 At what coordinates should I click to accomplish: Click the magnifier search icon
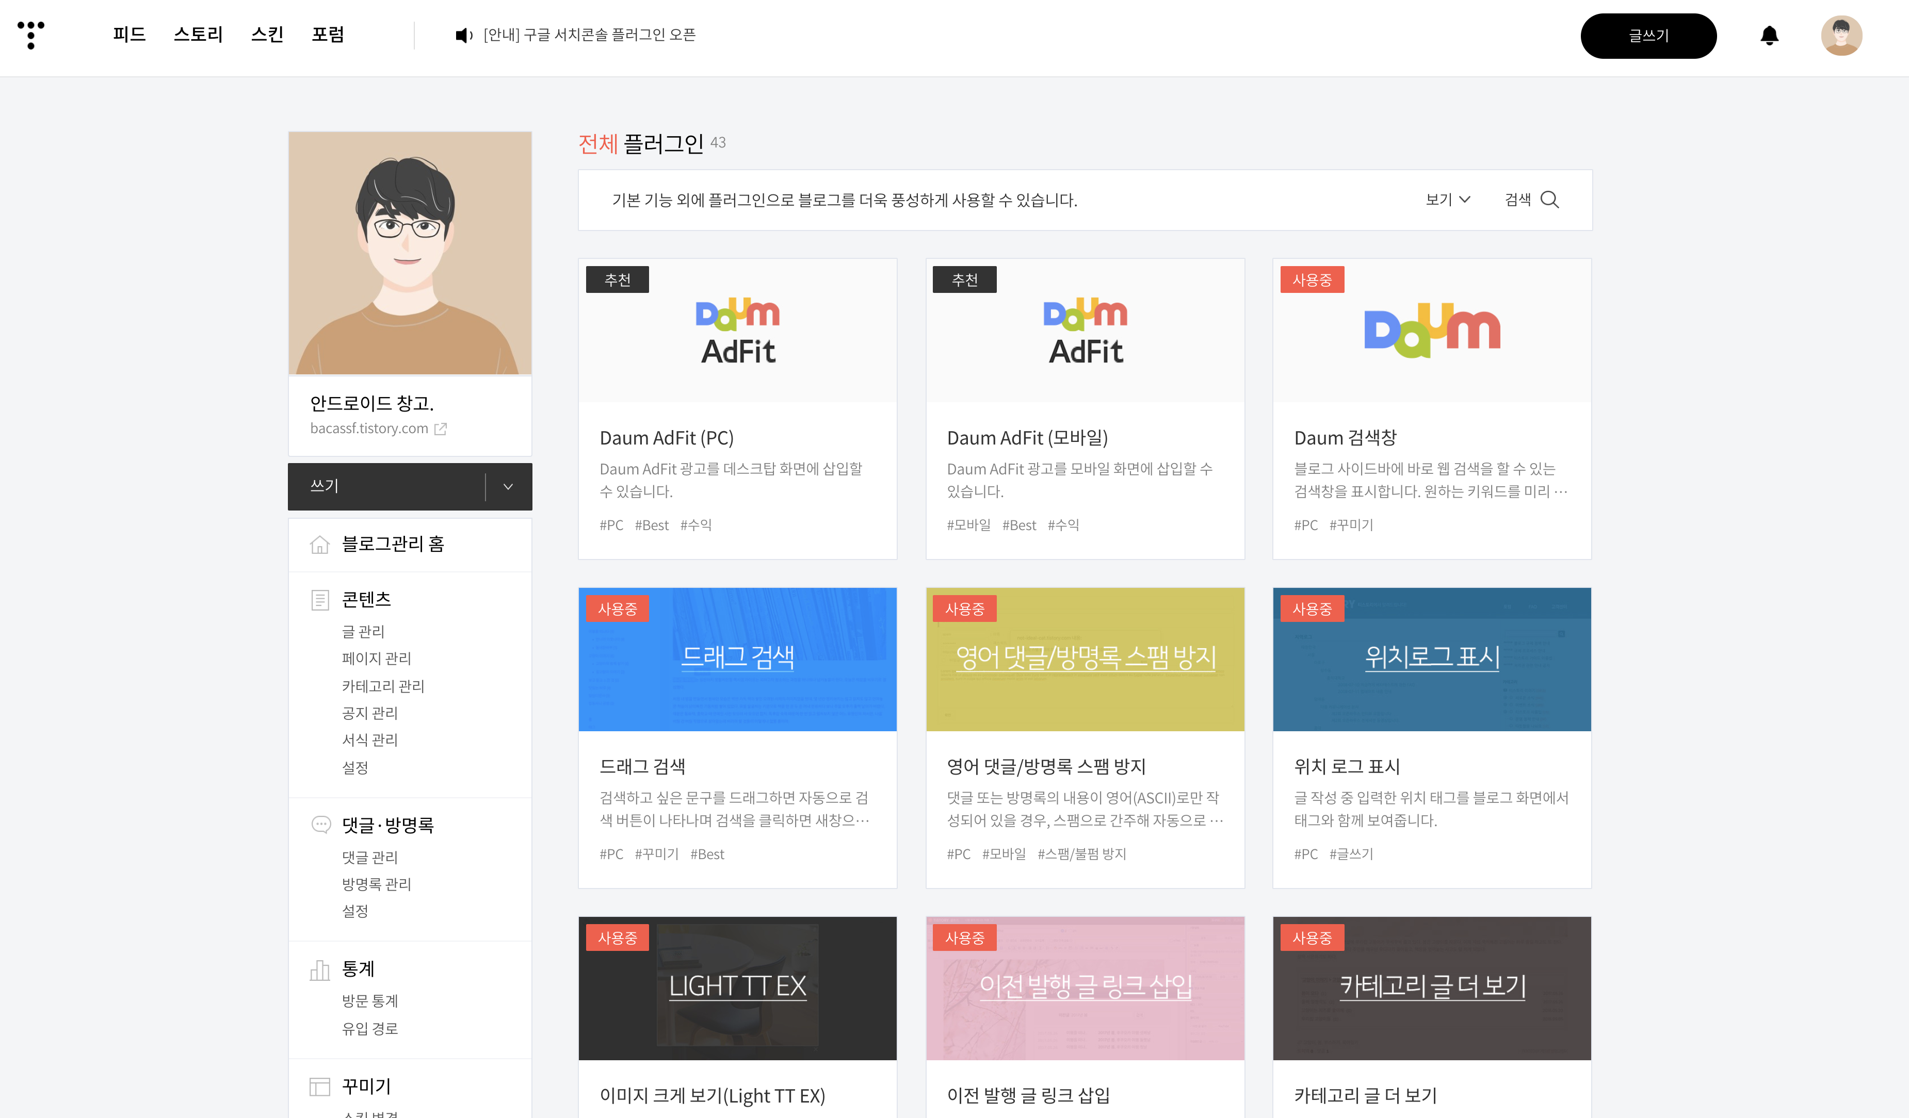[1550, 200]
